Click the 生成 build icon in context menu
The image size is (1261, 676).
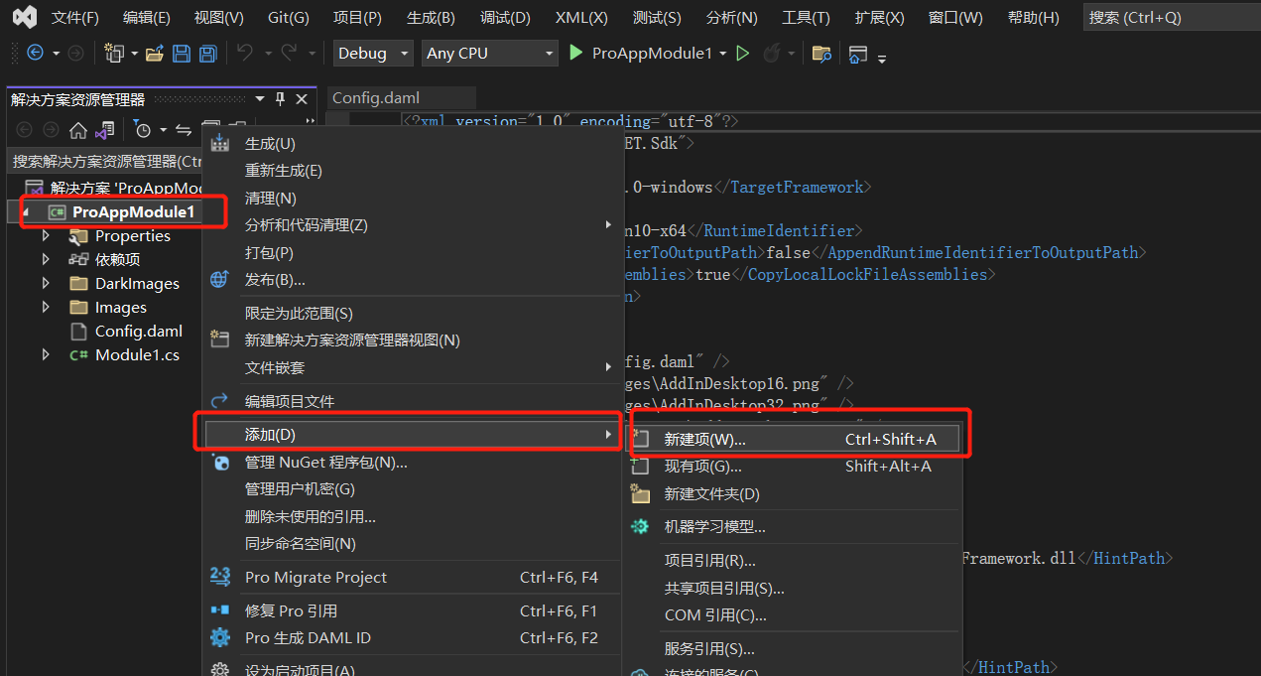(220, 144)
